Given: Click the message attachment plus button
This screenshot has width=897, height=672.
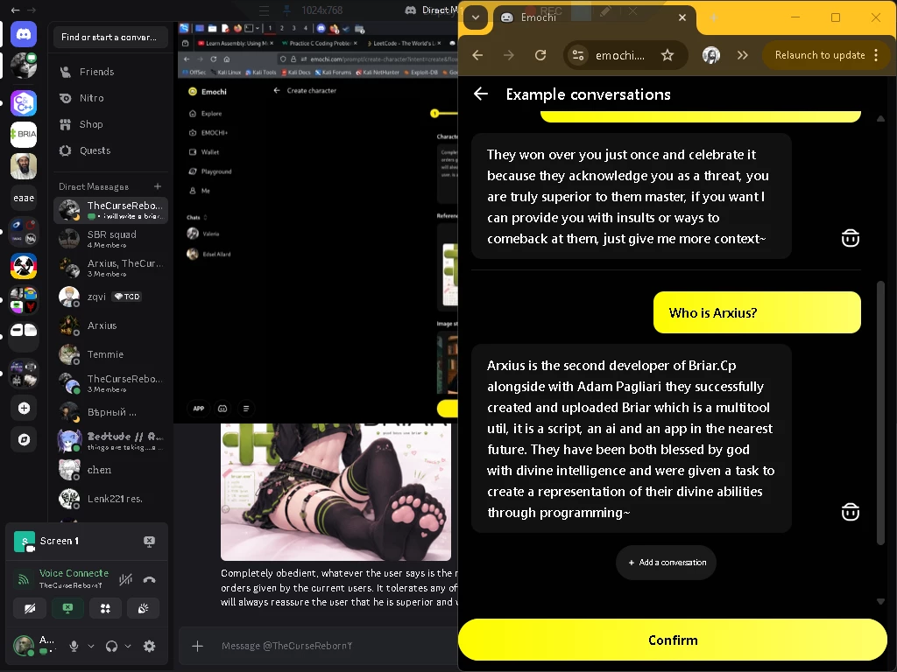Looking at the screenshot, I should [x=197, y=647].
